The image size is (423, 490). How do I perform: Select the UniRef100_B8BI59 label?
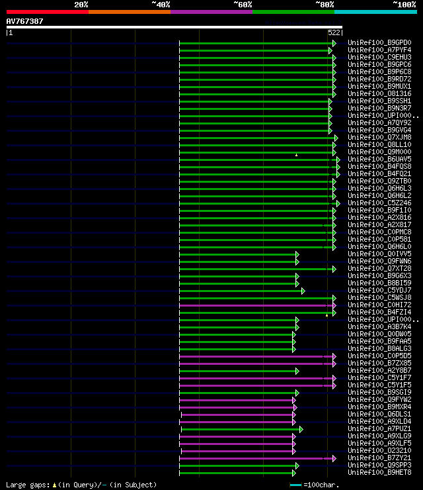coord(379,283)
